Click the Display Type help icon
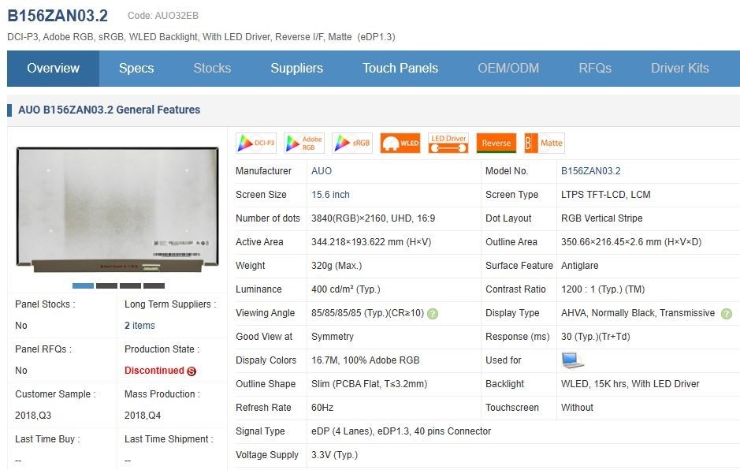The image size is (740, 470). click(727, 314)
